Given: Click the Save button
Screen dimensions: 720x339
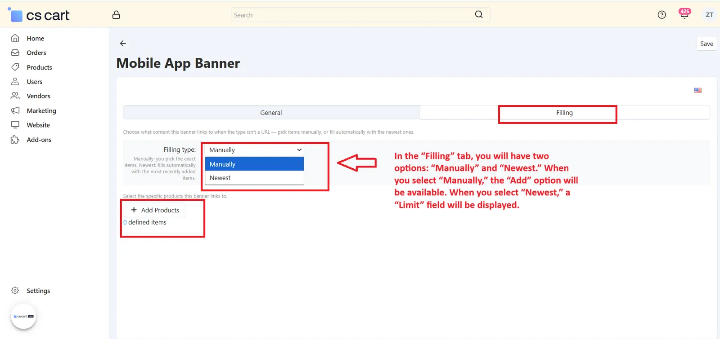Looking at the screenshot, I should (706, 44).
